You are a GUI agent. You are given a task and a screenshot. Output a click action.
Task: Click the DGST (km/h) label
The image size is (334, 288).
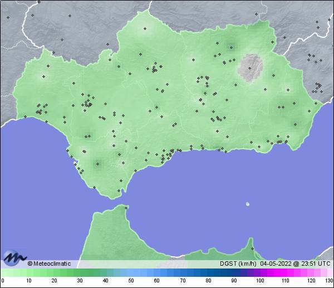238,263
